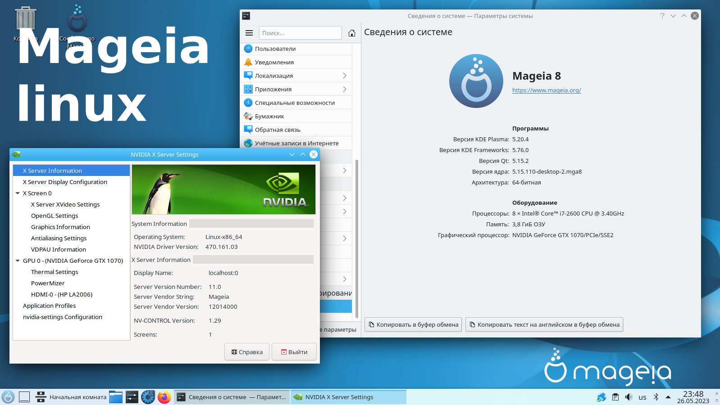Image resolution: width=720 pixels, height=405 pixels.
Task: Open the https://www.mageia.org/ link
Action: click(547, 90)
